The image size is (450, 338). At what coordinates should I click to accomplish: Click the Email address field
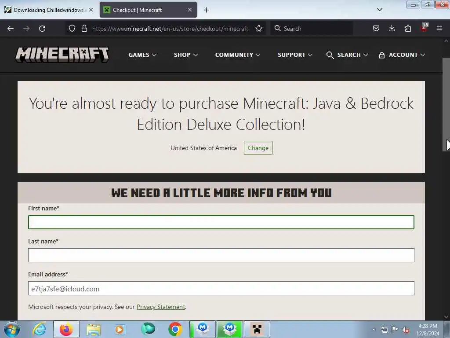[221, 288]
